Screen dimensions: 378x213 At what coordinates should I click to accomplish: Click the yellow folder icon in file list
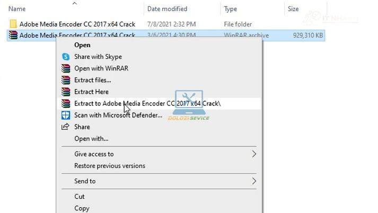coord(13,24)
